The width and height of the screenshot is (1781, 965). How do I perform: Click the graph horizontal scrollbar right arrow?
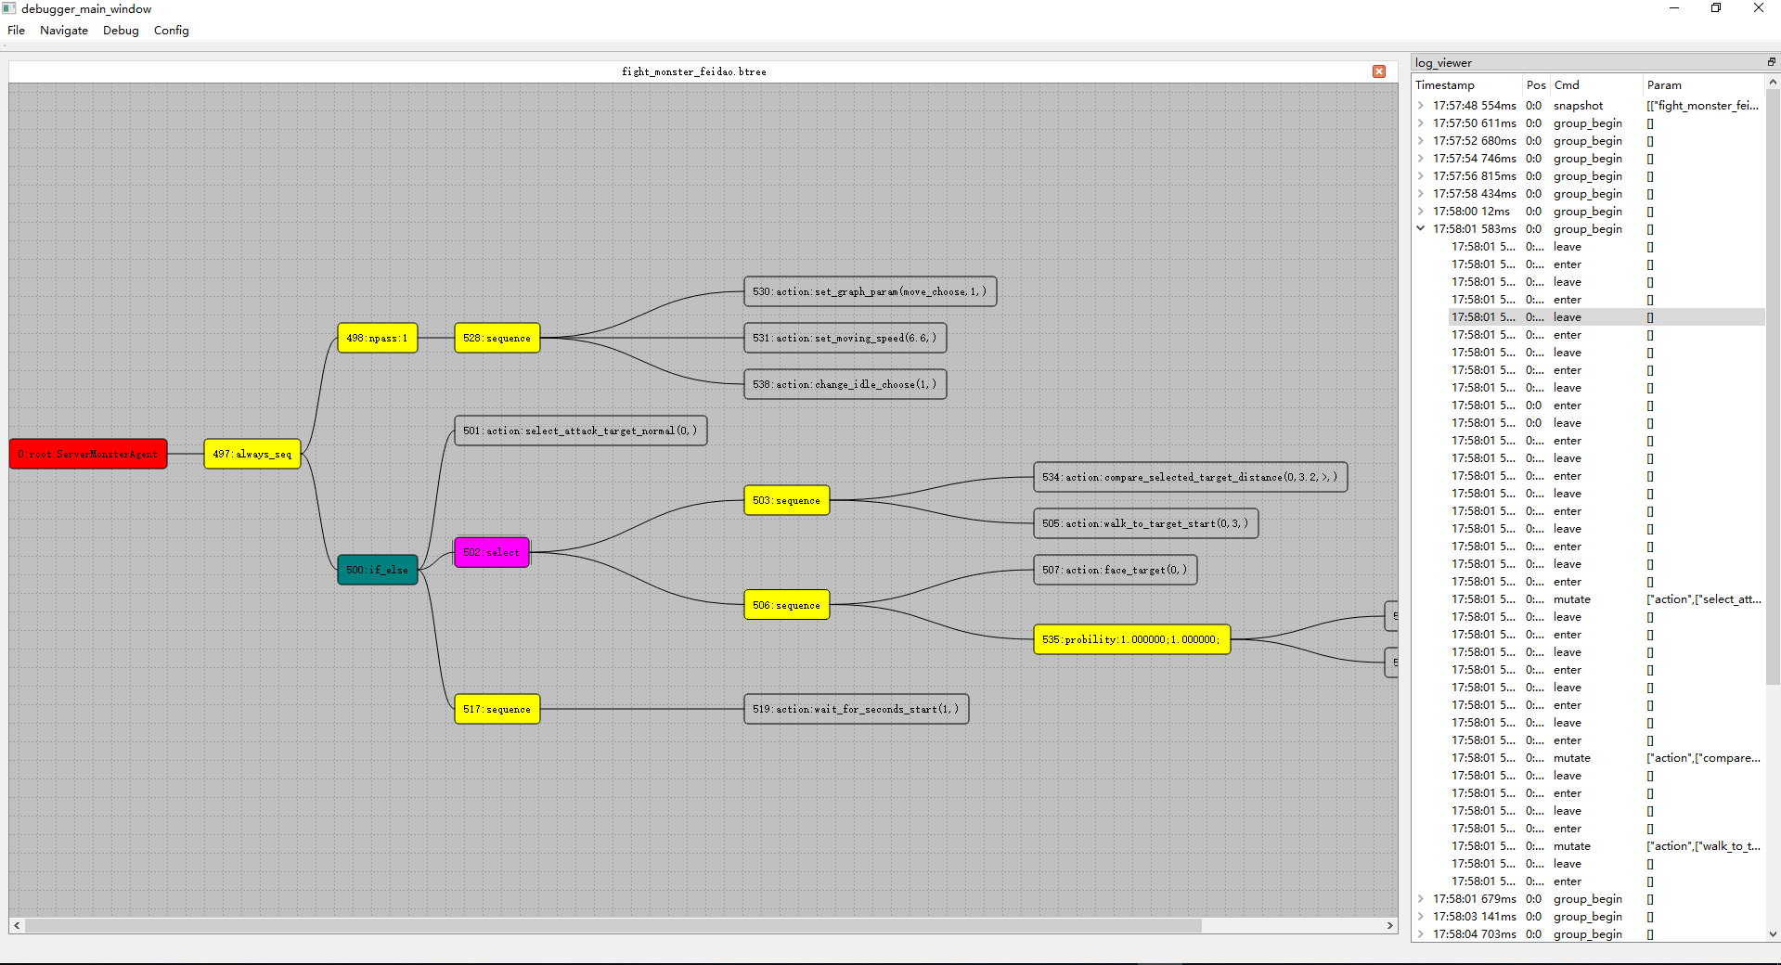pyautogui.click(x=1389, y=925)
